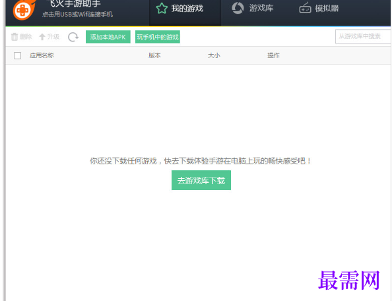This screenshot has height=301, width=392.
Task: Click the circular refresh arrow icon
Action: point(73,37)
